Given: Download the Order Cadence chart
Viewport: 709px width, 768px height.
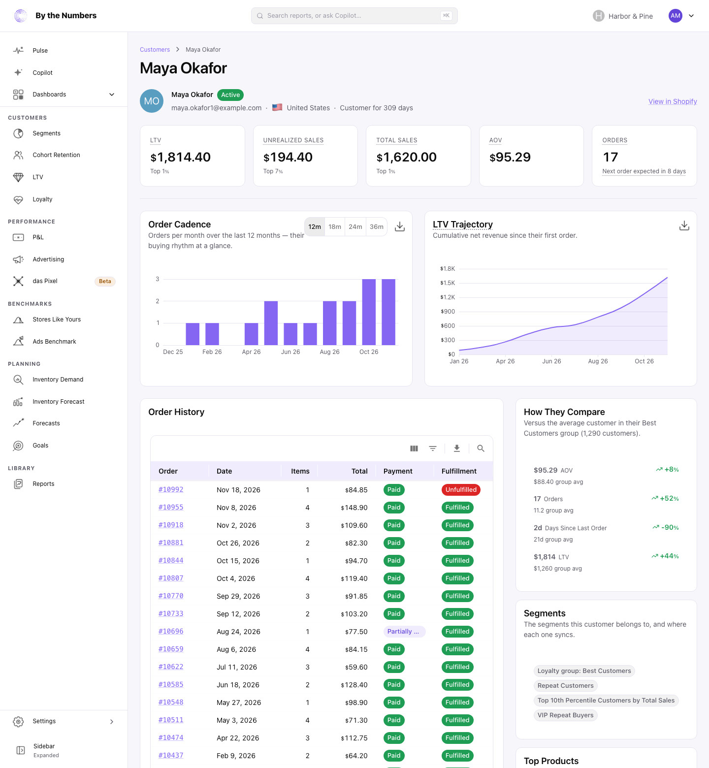Looking at the screenshot, I should (x=400, y=226).
